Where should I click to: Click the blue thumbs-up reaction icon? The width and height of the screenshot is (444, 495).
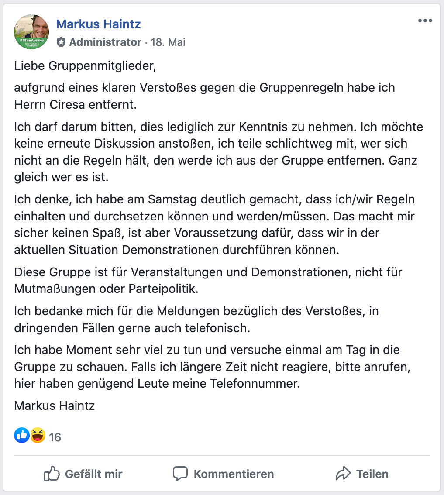tap(22, 435)
